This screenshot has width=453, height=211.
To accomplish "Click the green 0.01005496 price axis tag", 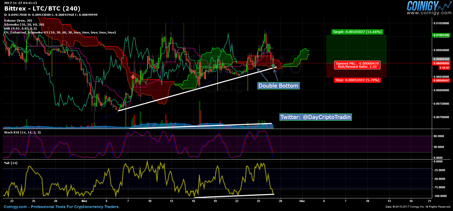I will pyautogui.click(x=441, y=35).
